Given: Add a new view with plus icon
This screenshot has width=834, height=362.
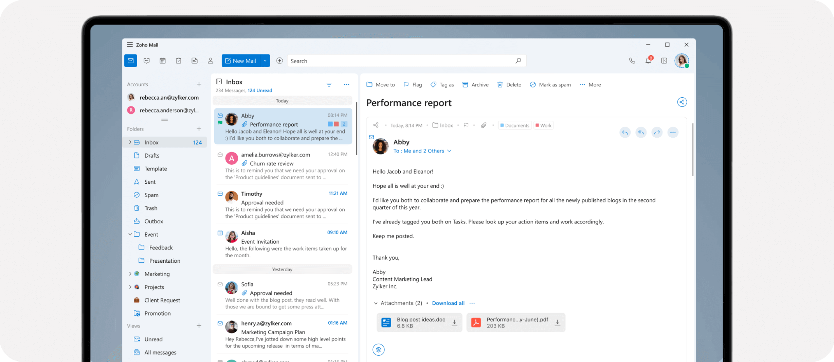Looking at the screenshot, I should pos(199,326).
